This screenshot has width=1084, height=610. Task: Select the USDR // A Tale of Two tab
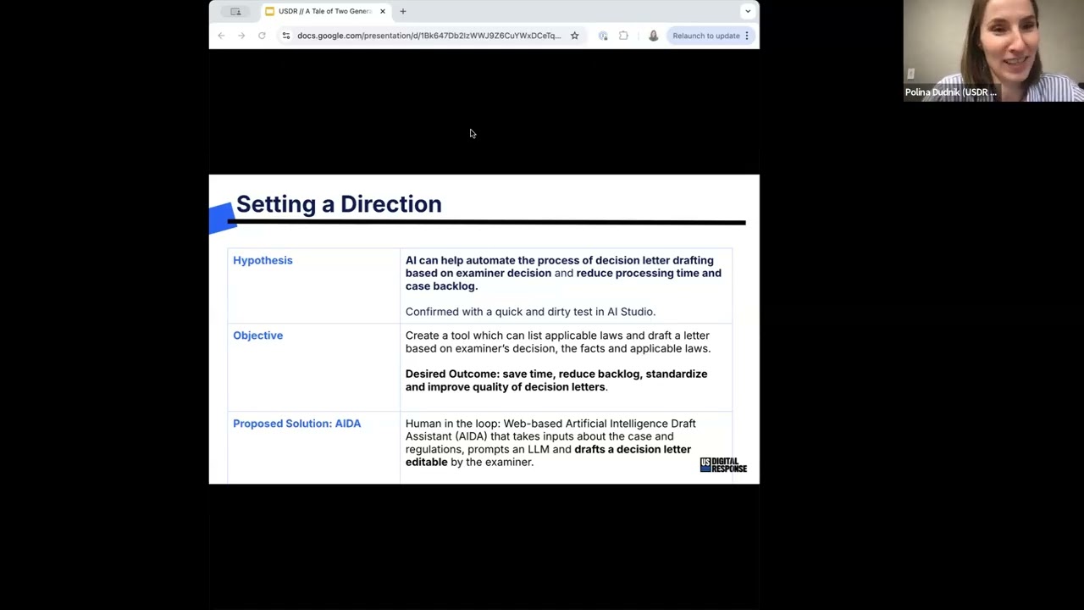pos(326,11)
